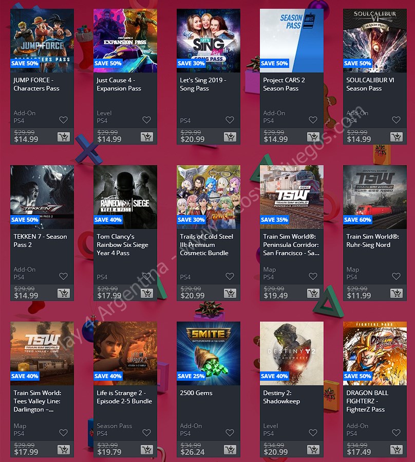Add Destiny 2: Shadowkeep to cart
415x462 pixels.
point(313,450)
